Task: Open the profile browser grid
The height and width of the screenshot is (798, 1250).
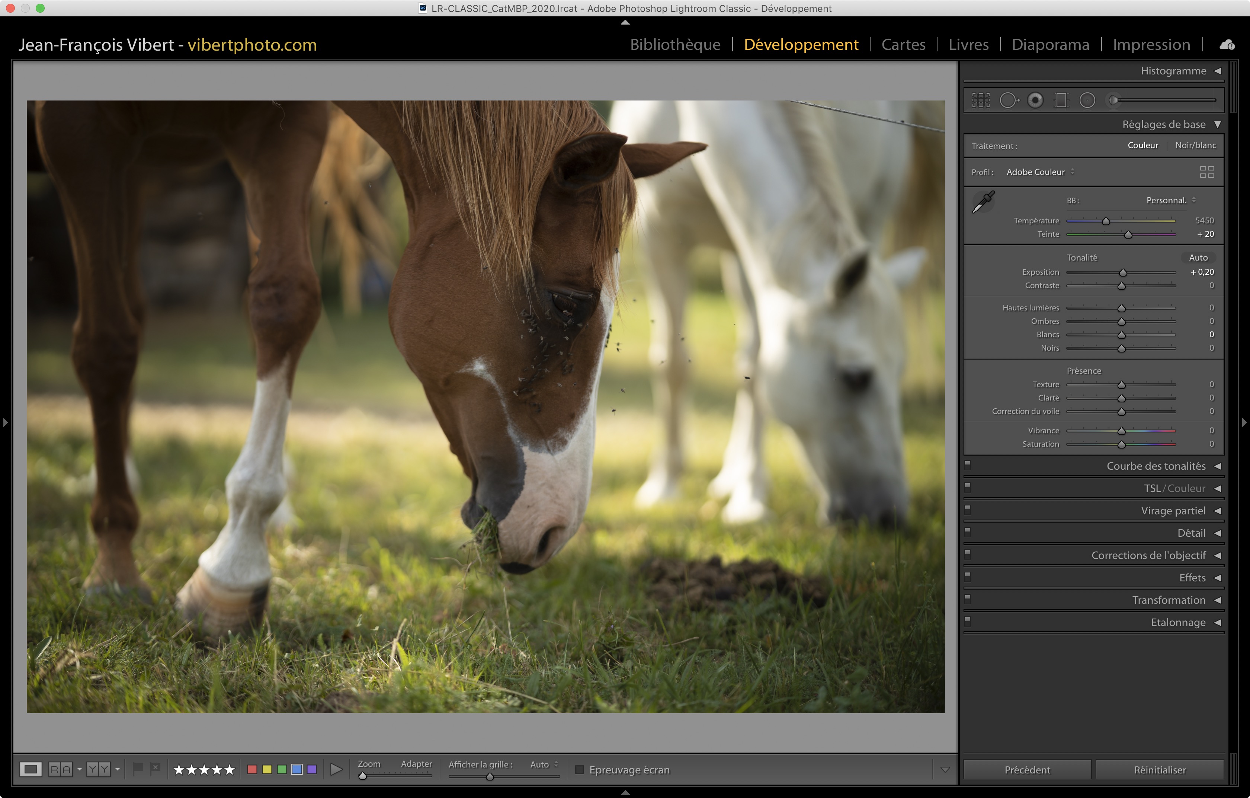Action: point(1207,172)
